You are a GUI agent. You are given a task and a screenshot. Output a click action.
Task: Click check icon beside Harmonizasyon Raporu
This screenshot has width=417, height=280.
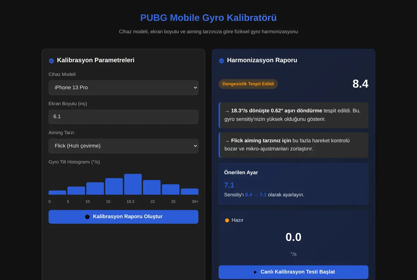point(221,61)
